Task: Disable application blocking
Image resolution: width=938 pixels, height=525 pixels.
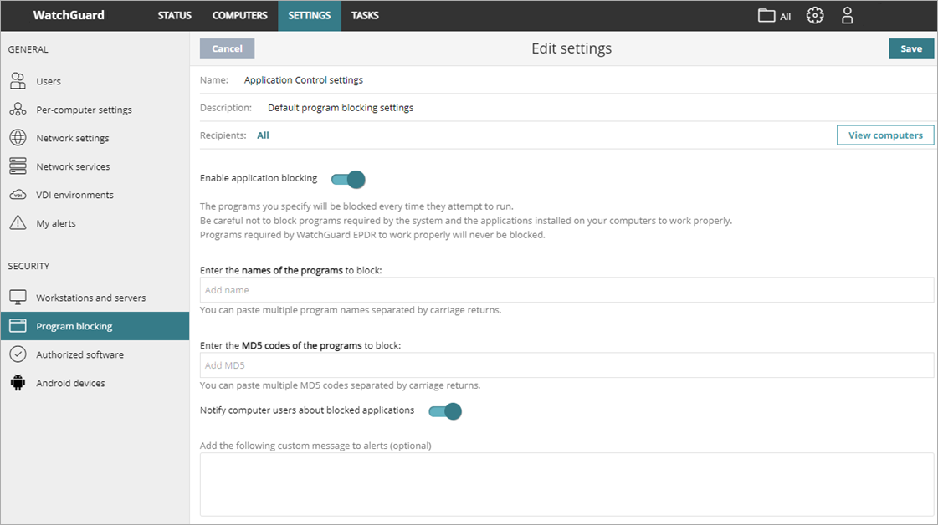Action: pos(349,179)
